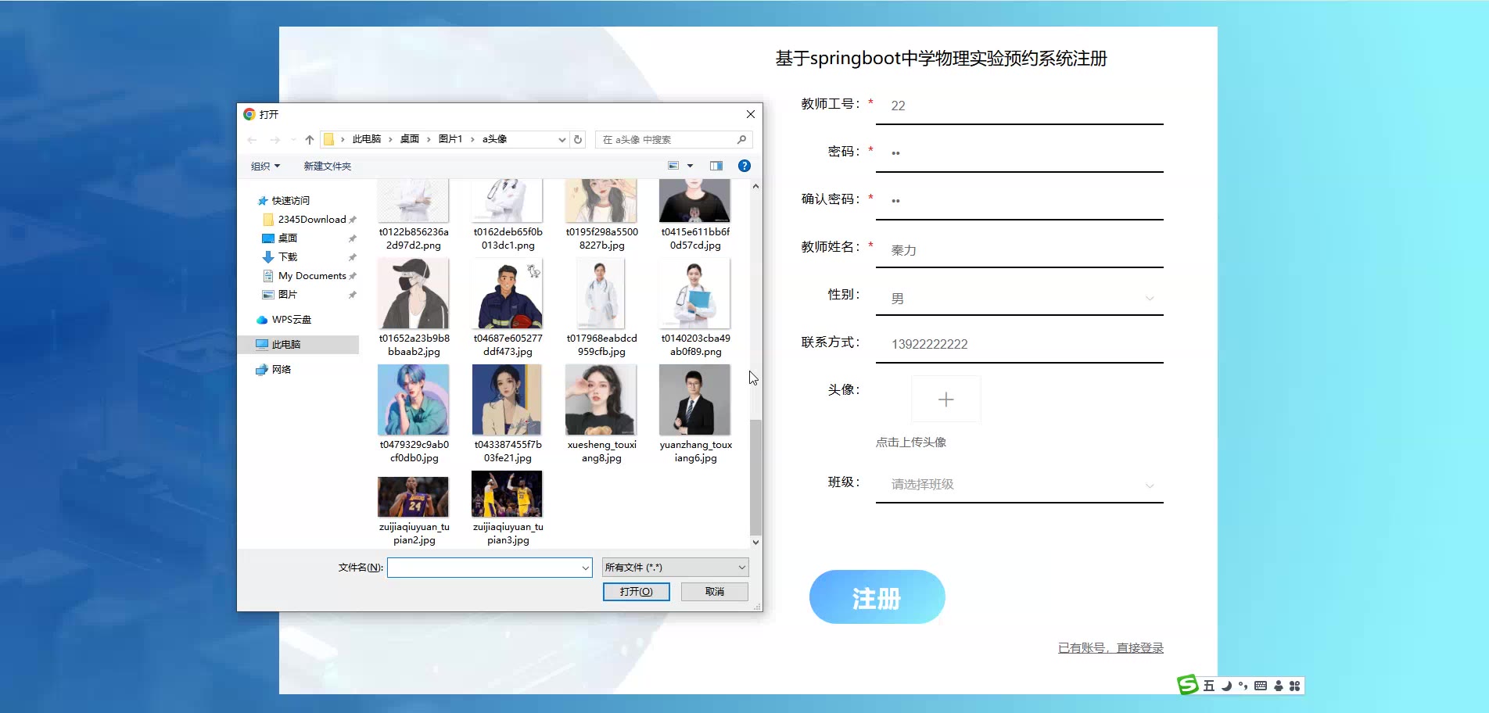Select 桌面 in the navigation pane
This screenshot has height=713, width=1489.
pos(288,238)
